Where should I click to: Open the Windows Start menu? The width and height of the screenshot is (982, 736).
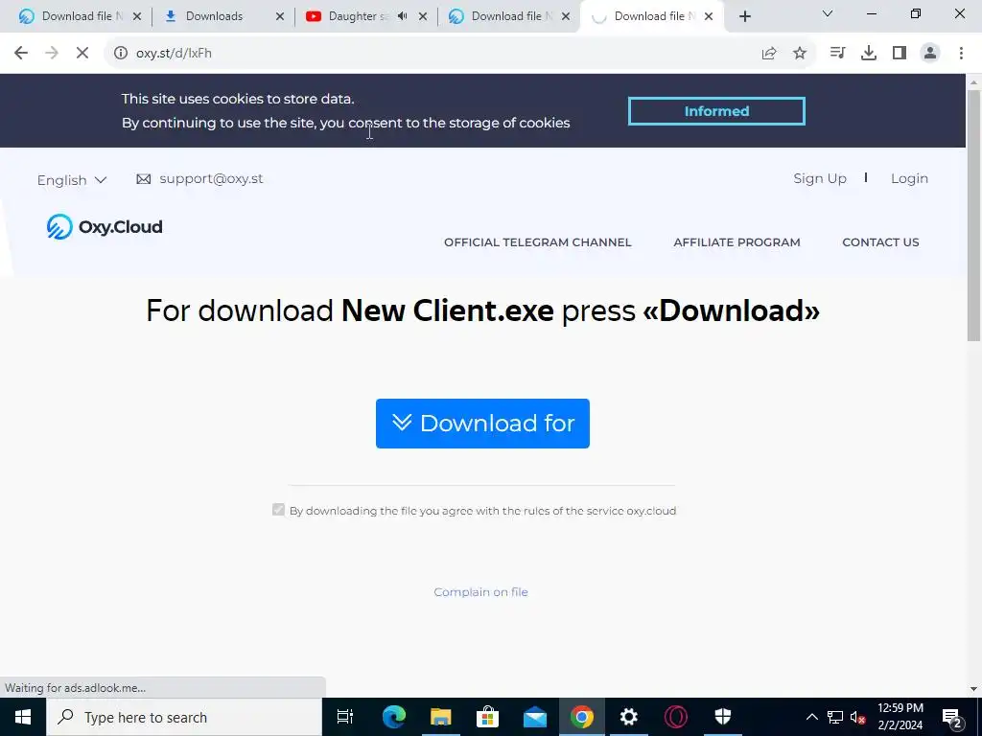[23, 717]
